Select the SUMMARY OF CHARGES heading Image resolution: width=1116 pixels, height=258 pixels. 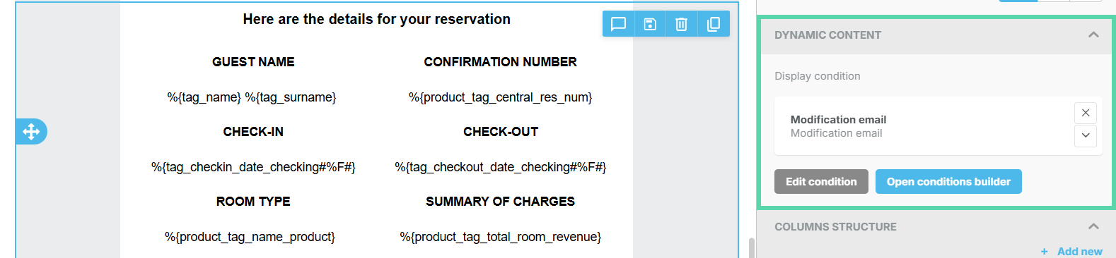(x=501, y=202)
